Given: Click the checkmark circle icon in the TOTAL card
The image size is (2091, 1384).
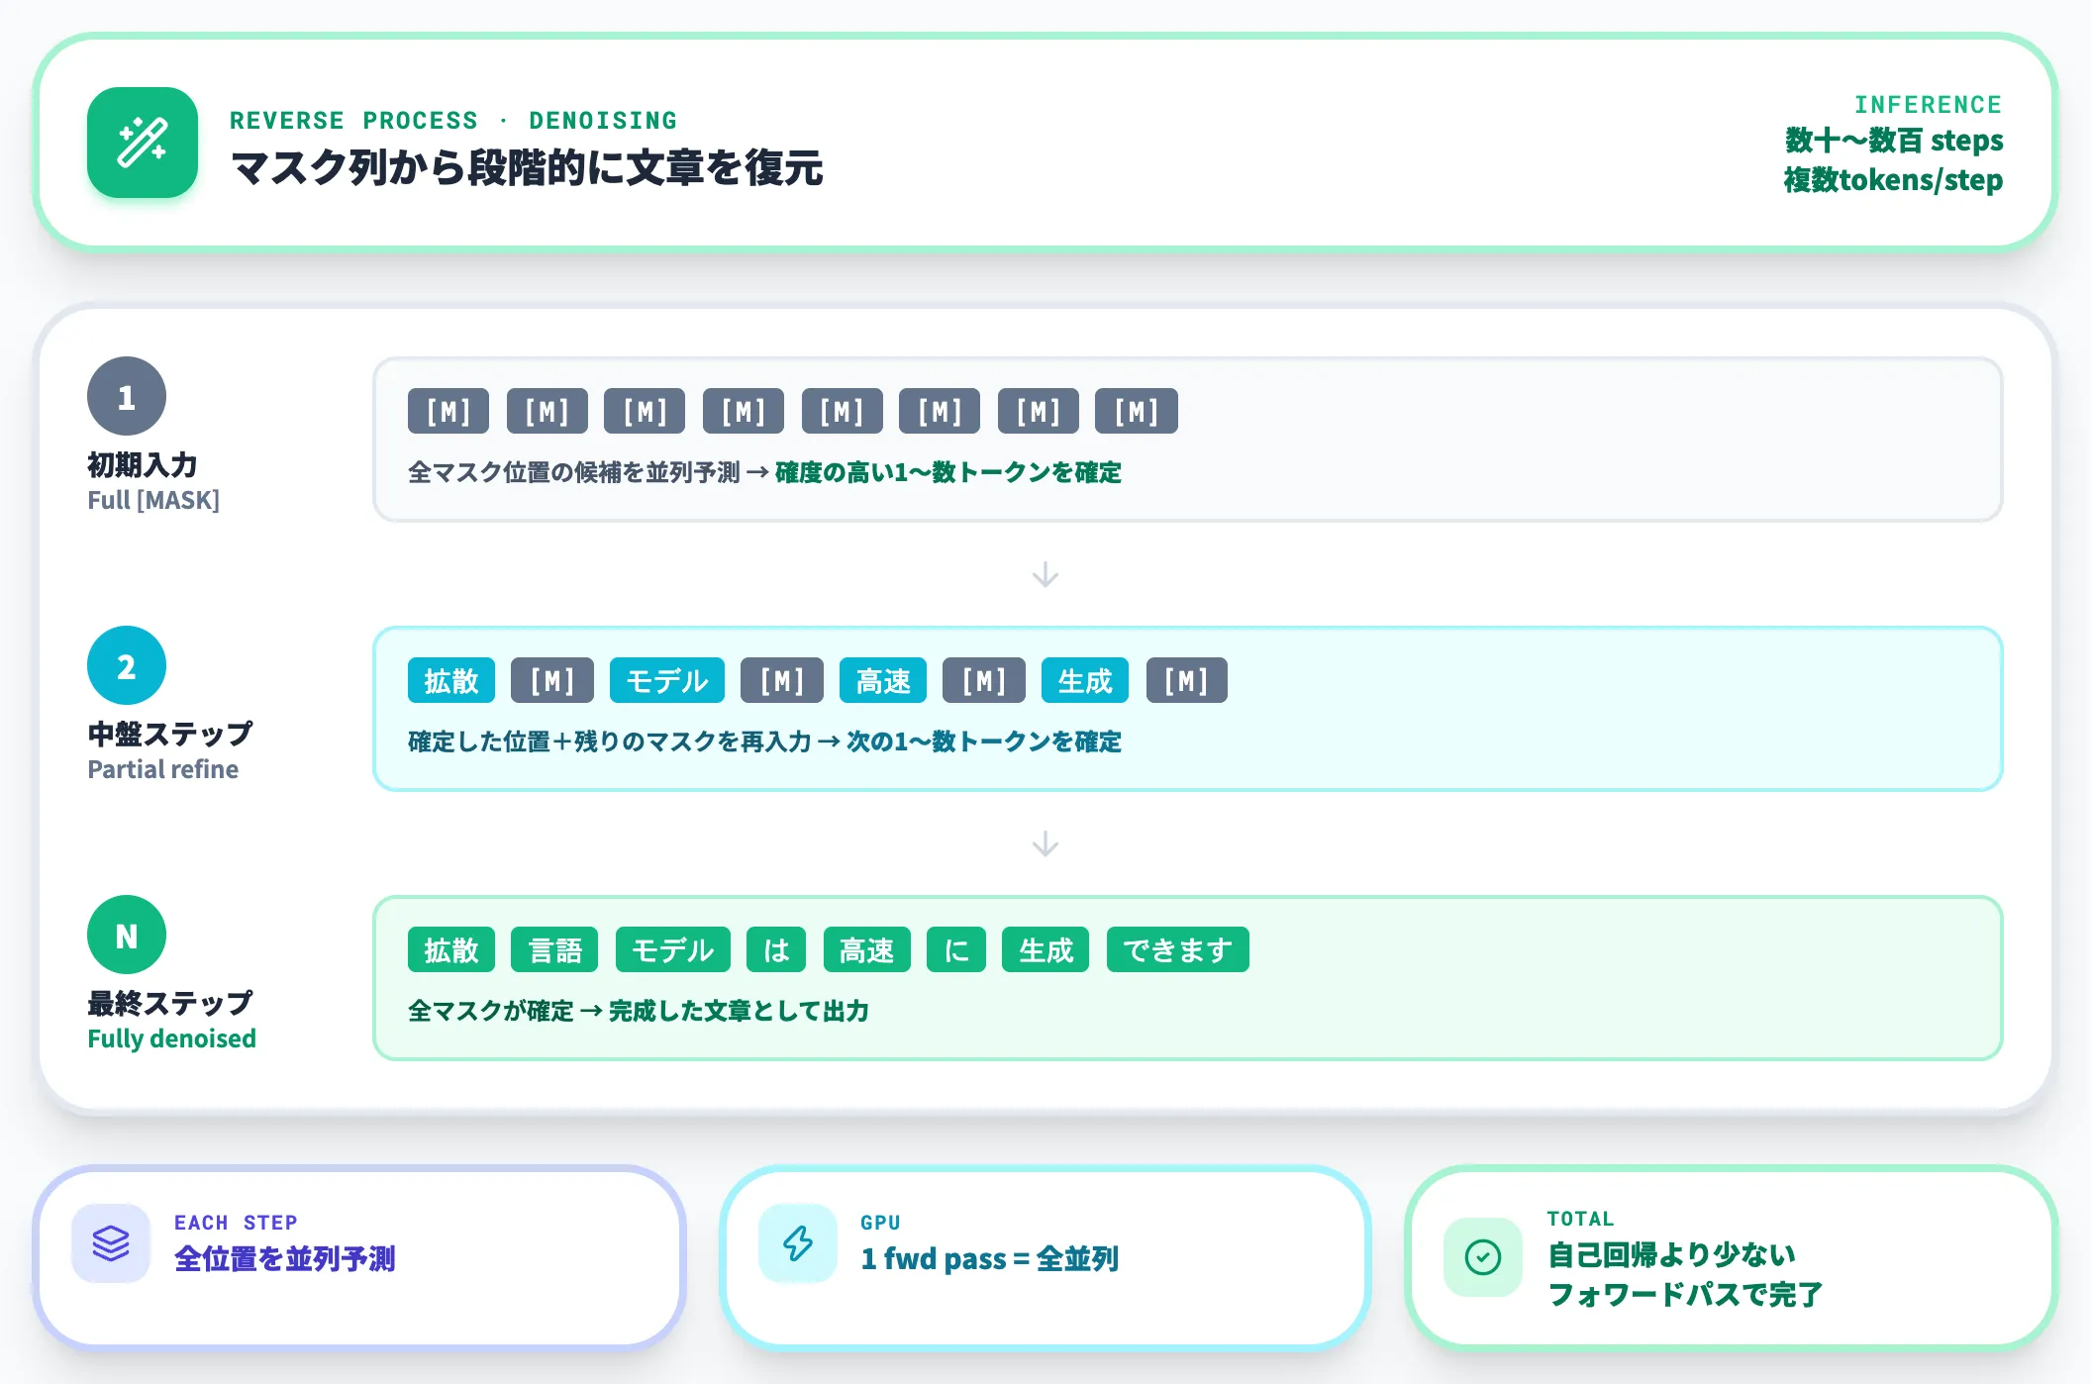Looking at the screenshot, I should 1483,1257.
